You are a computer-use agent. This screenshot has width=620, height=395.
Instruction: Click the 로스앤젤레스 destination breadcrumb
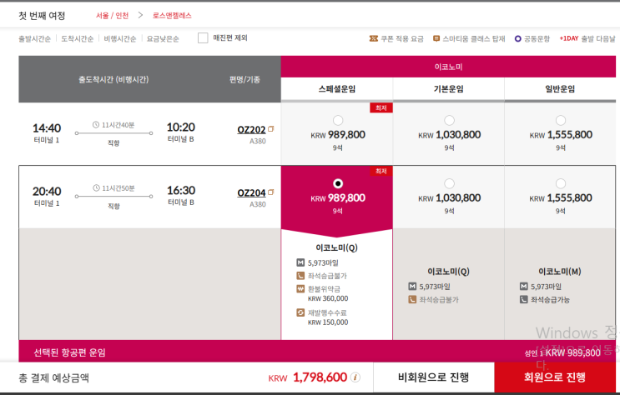pos(172,15)
